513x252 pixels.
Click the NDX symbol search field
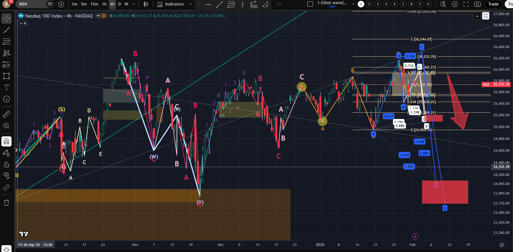click(x=31, y=4)
